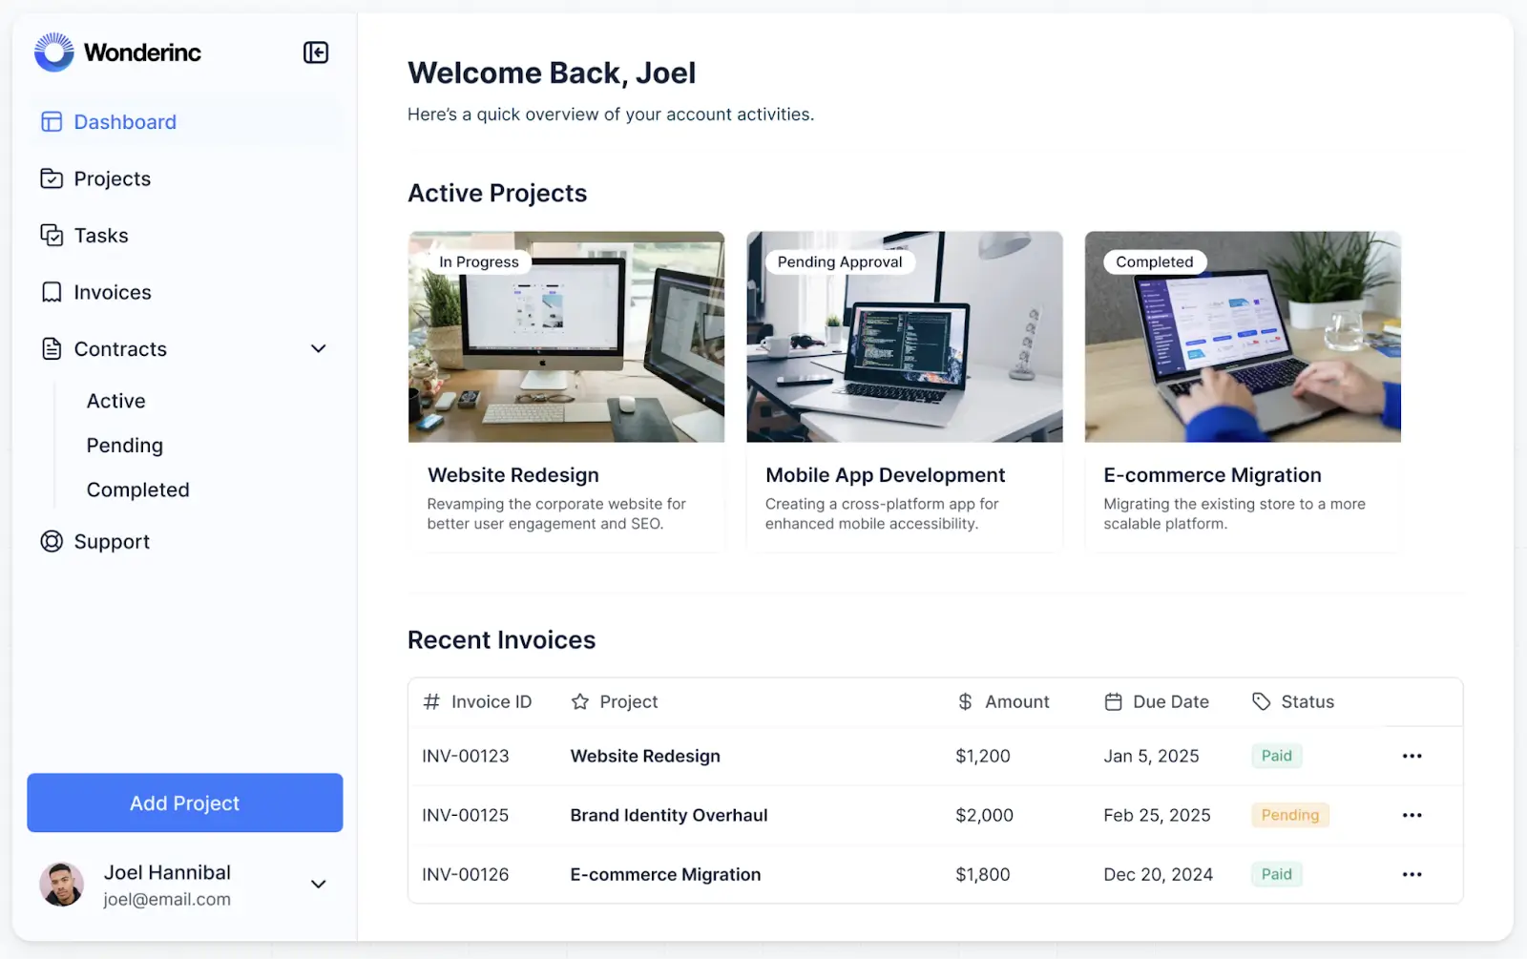Click the Support headset icon
The image size is (1527, 959).
pyautogui.click(x=51, y=541)
